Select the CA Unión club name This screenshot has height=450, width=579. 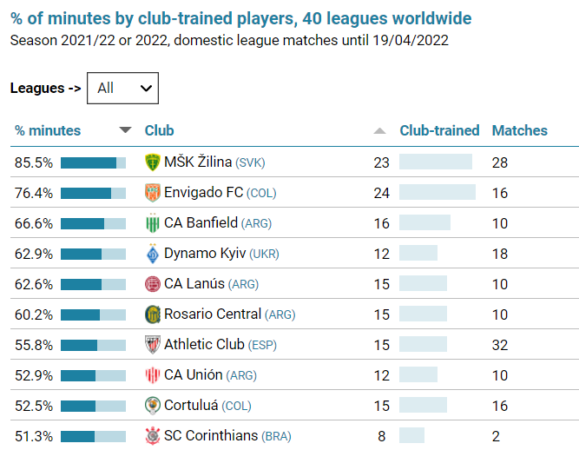pyautogui.click(x=193, y=375)
